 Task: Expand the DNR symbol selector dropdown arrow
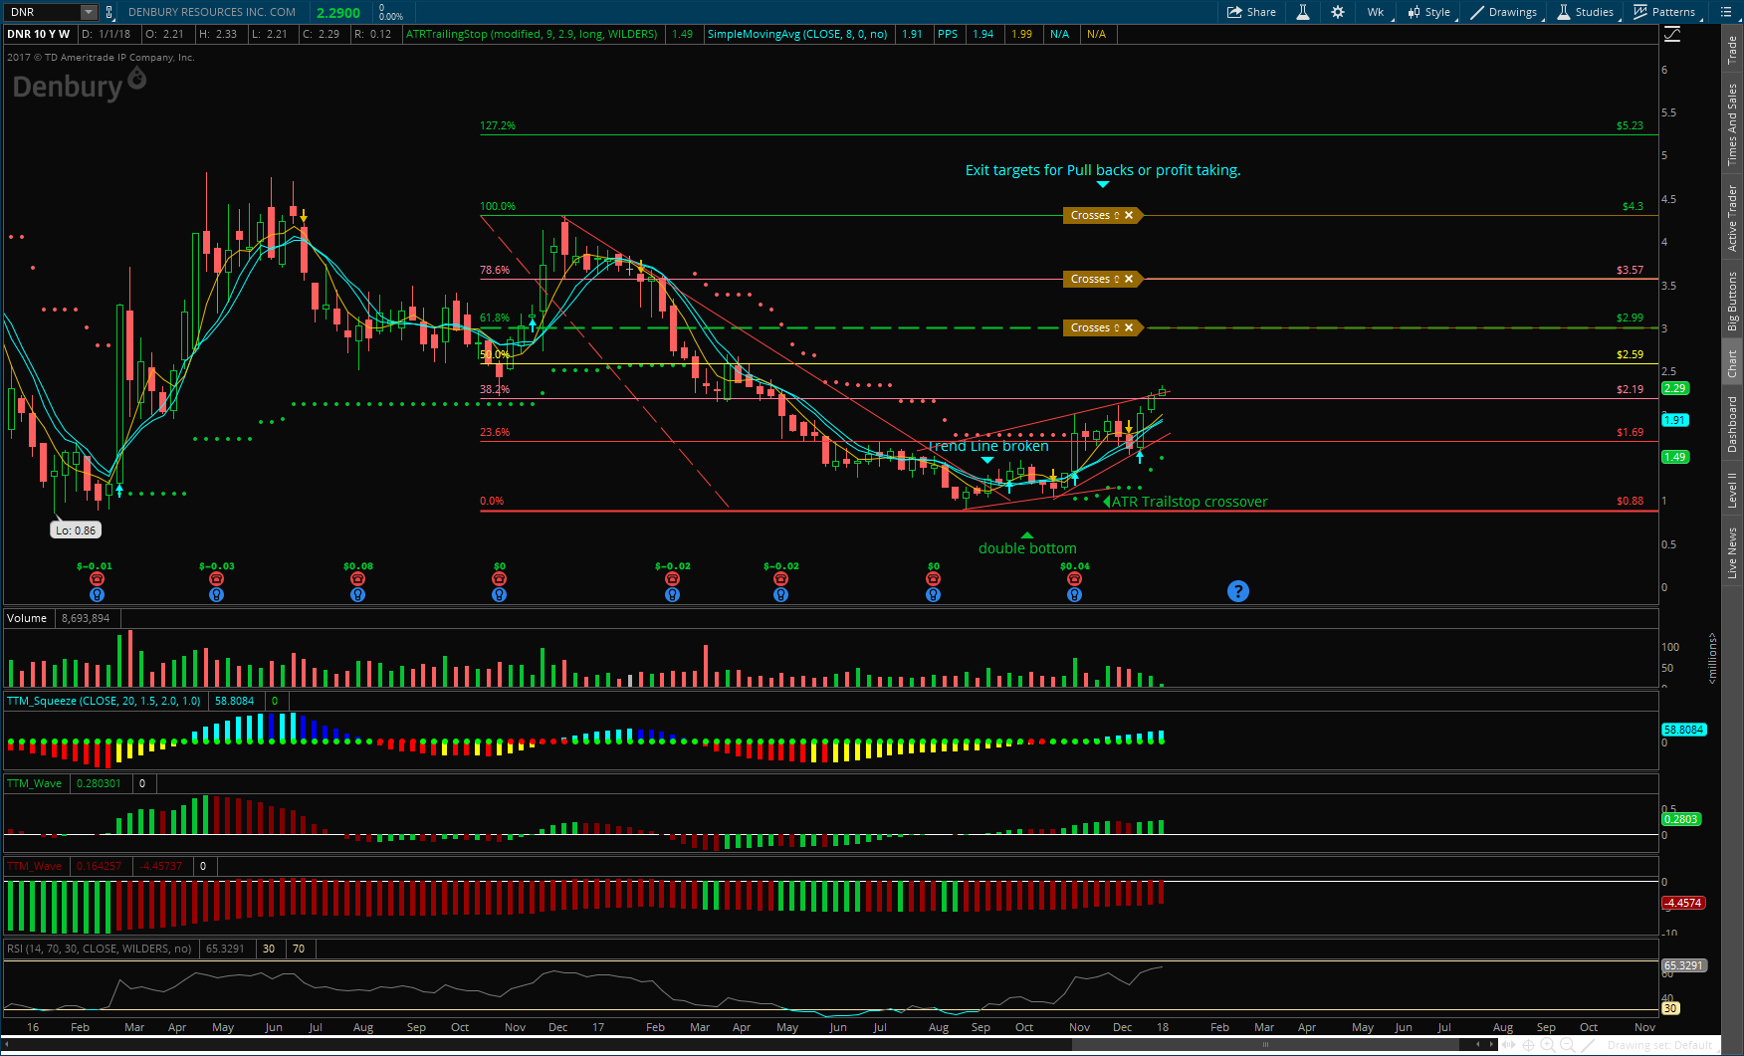tap(88, 12)
